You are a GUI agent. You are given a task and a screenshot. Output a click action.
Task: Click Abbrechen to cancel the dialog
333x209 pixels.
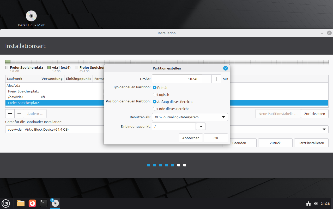[191, 138]
